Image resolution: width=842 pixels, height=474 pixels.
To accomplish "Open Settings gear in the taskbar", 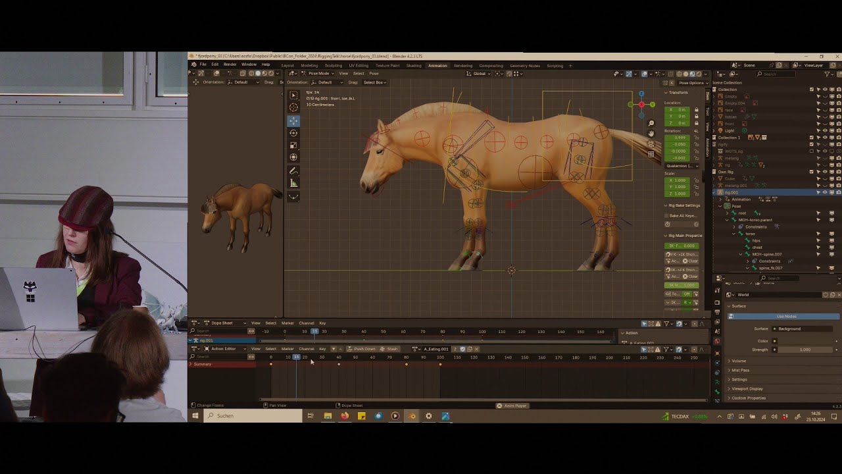I will coord(428,416).
